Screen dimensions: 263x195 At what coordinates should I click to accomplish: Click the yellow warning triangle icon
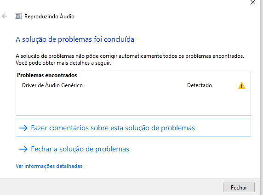(242, 85)
